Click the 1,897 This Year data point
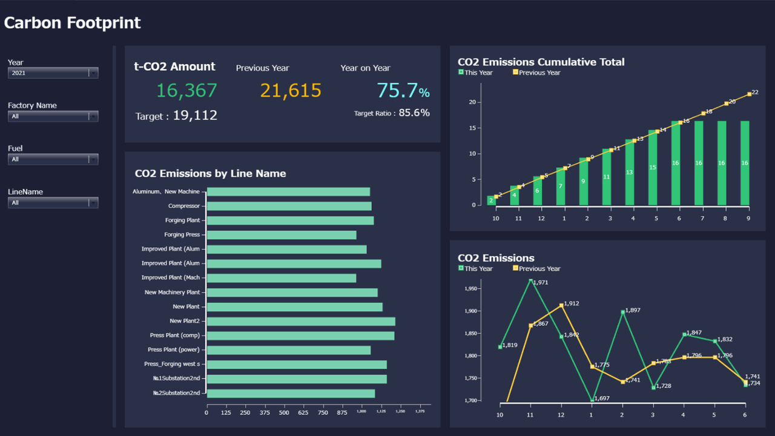This screenshot has height=436, width=775. 623,312
